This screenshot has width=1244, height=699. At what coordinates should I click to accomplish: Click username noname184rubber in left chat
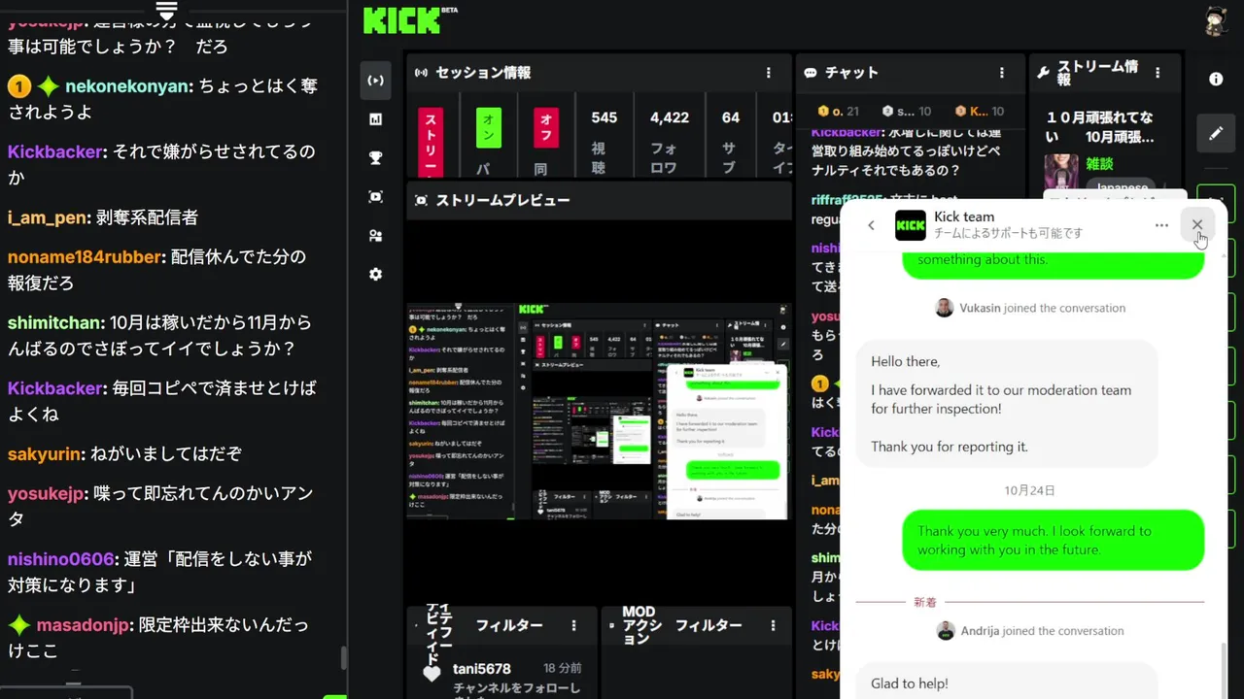[x=84, y=257]
